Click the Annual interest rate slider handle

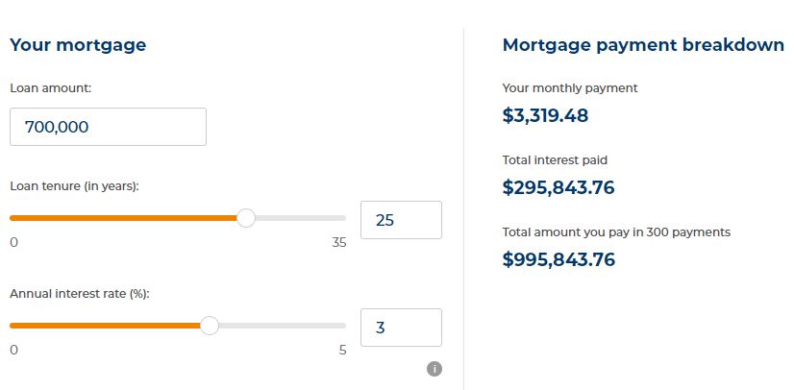pos(210,326)
